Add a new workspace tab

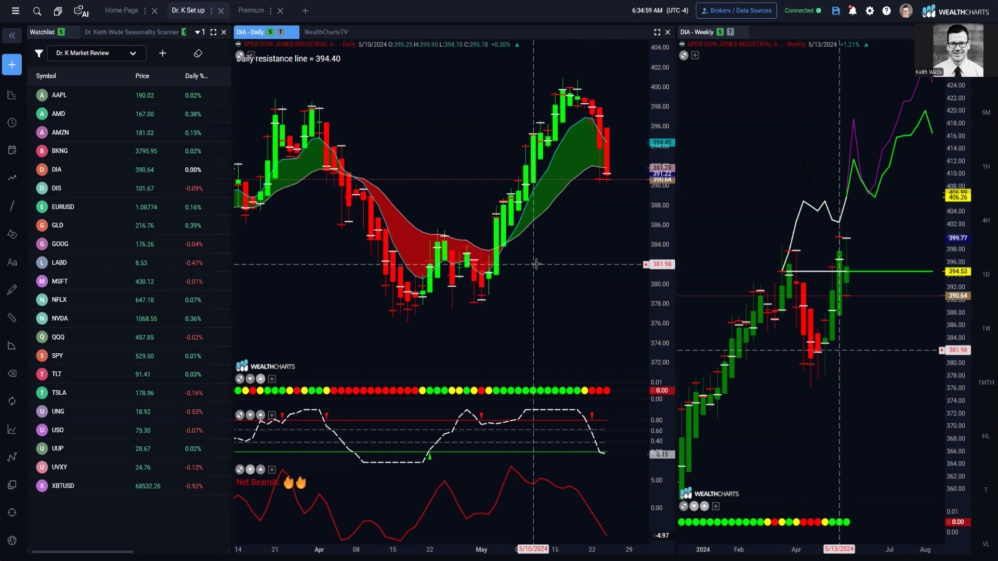click(x=305, y=10)
